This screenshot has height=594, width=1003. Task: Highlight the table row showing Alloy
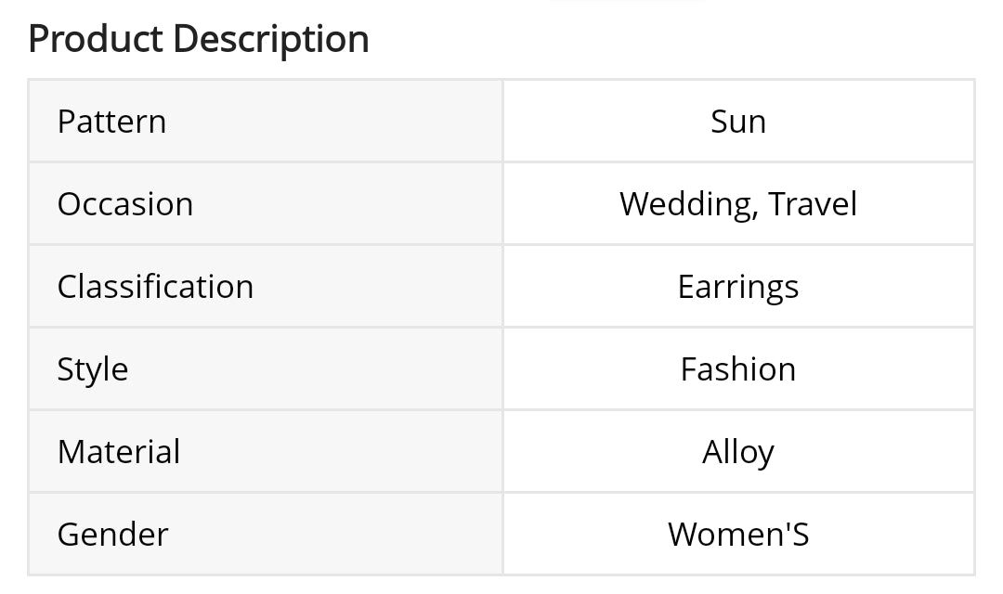coord(501,452)
